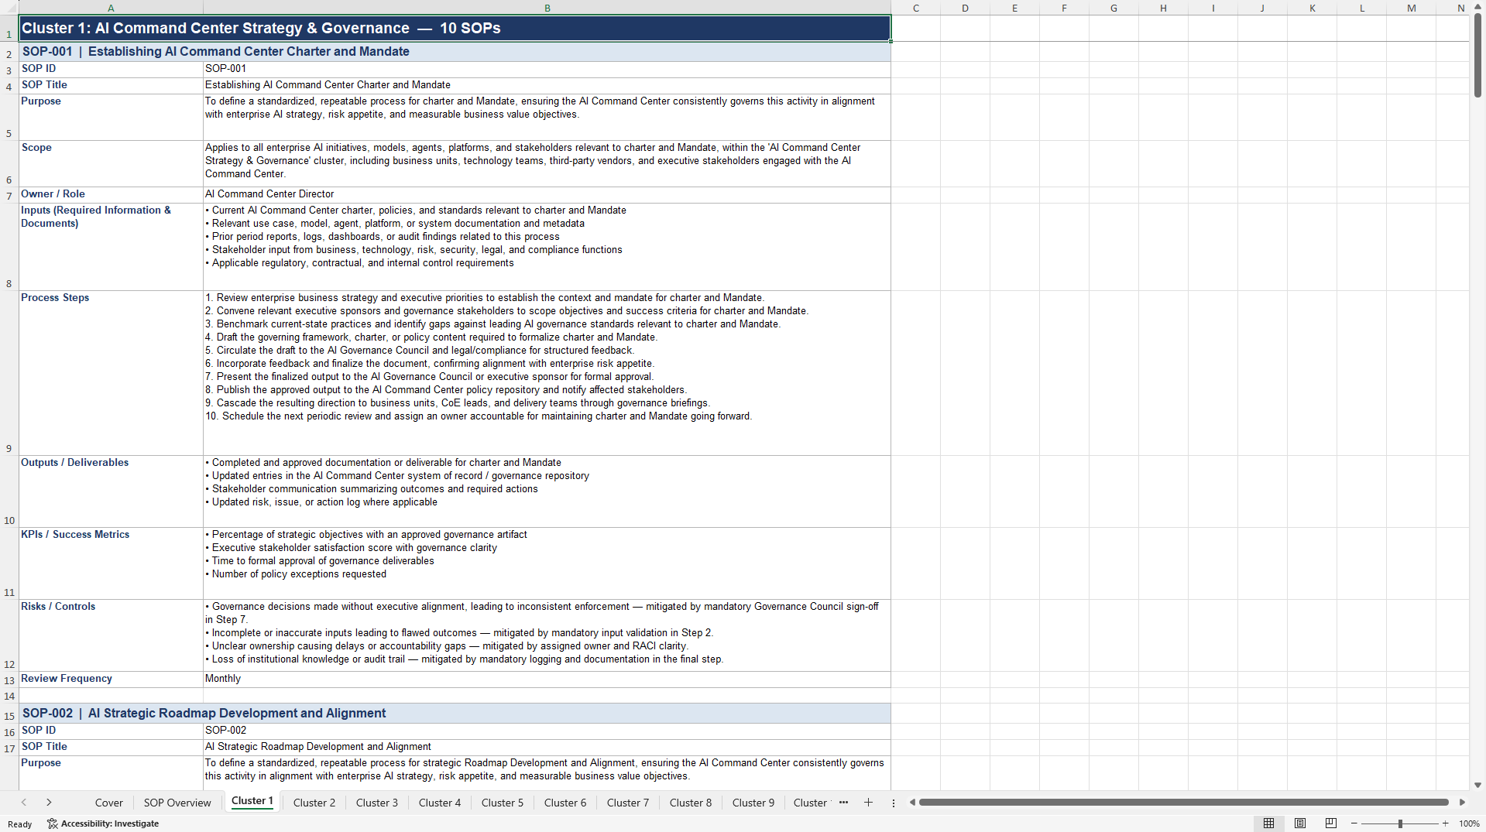Viewport: 1486px width, 832px height.
Task: Switch to Cluster 6 sheet tab
Action: tap(565, 803)
